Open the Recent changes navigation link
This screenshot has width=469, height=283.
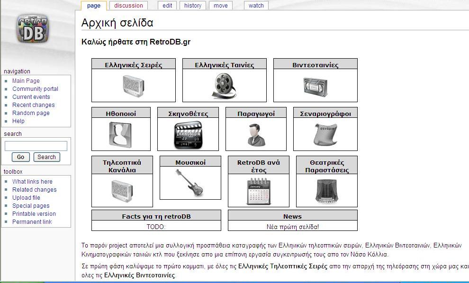[33, 105]
